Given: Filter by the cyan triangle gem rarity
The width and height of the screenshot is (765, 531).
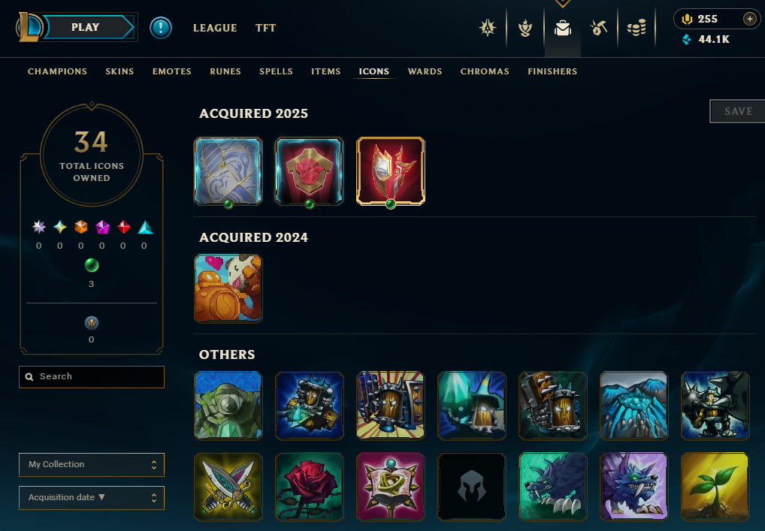Looking at the screenshot, I should pyautogui.click(x=145, y=227).
